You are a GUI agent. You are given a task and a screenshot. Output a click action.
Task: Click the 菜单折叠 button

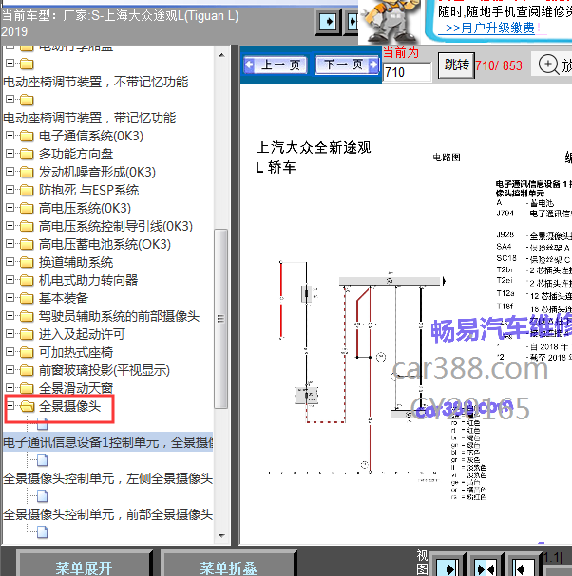228,567
